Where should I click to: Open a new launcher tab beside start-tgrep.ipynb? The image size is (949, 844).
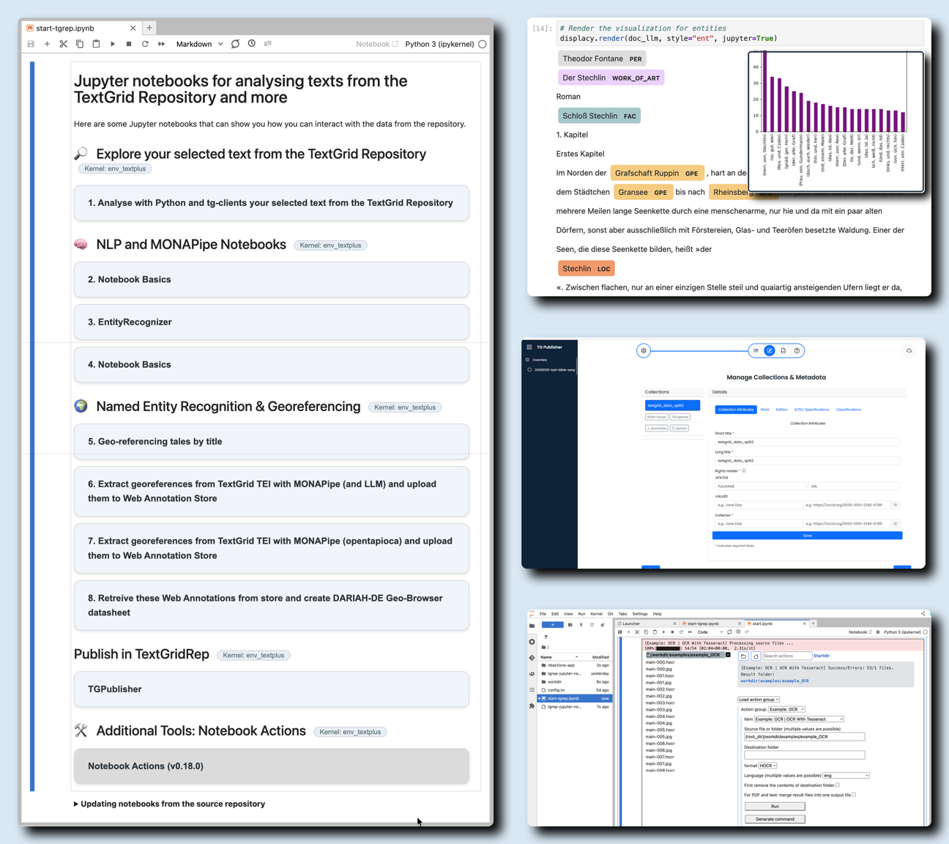point(149,28)
